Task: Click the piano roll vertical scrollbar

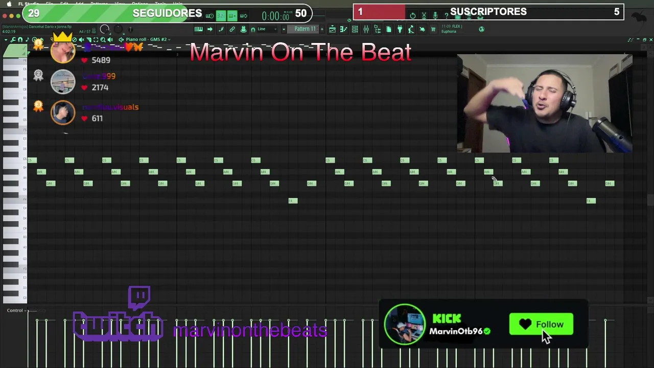Action: 650,199
